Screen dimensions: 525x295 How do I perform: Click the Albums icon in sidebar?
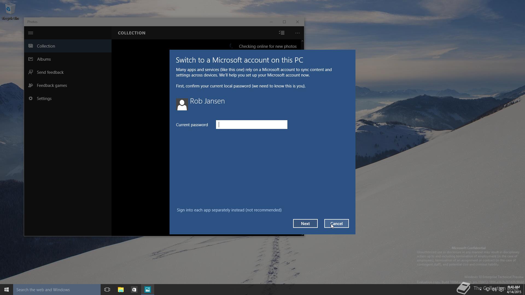31,59
